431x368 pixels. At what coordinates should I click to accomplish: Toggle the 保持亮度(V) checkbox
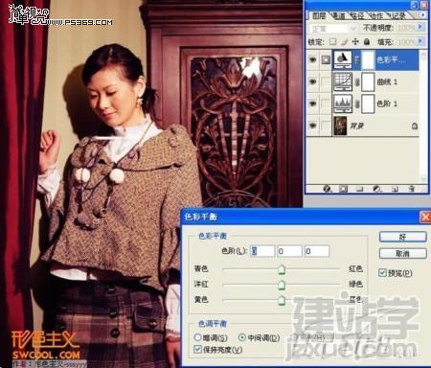(197, 349)
